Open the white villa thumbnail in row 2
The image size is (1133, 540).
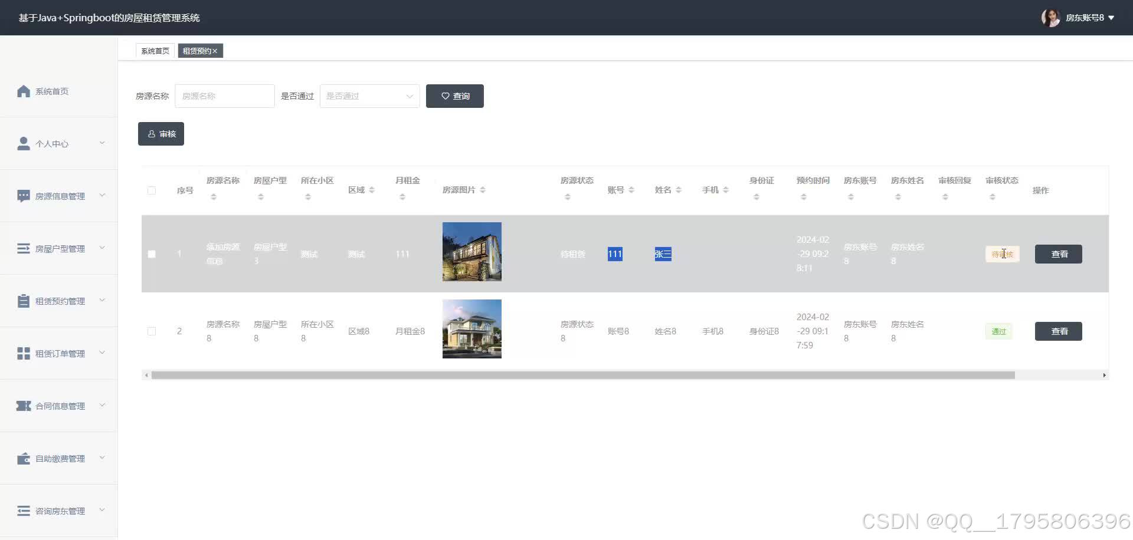[x=472, y=329]
